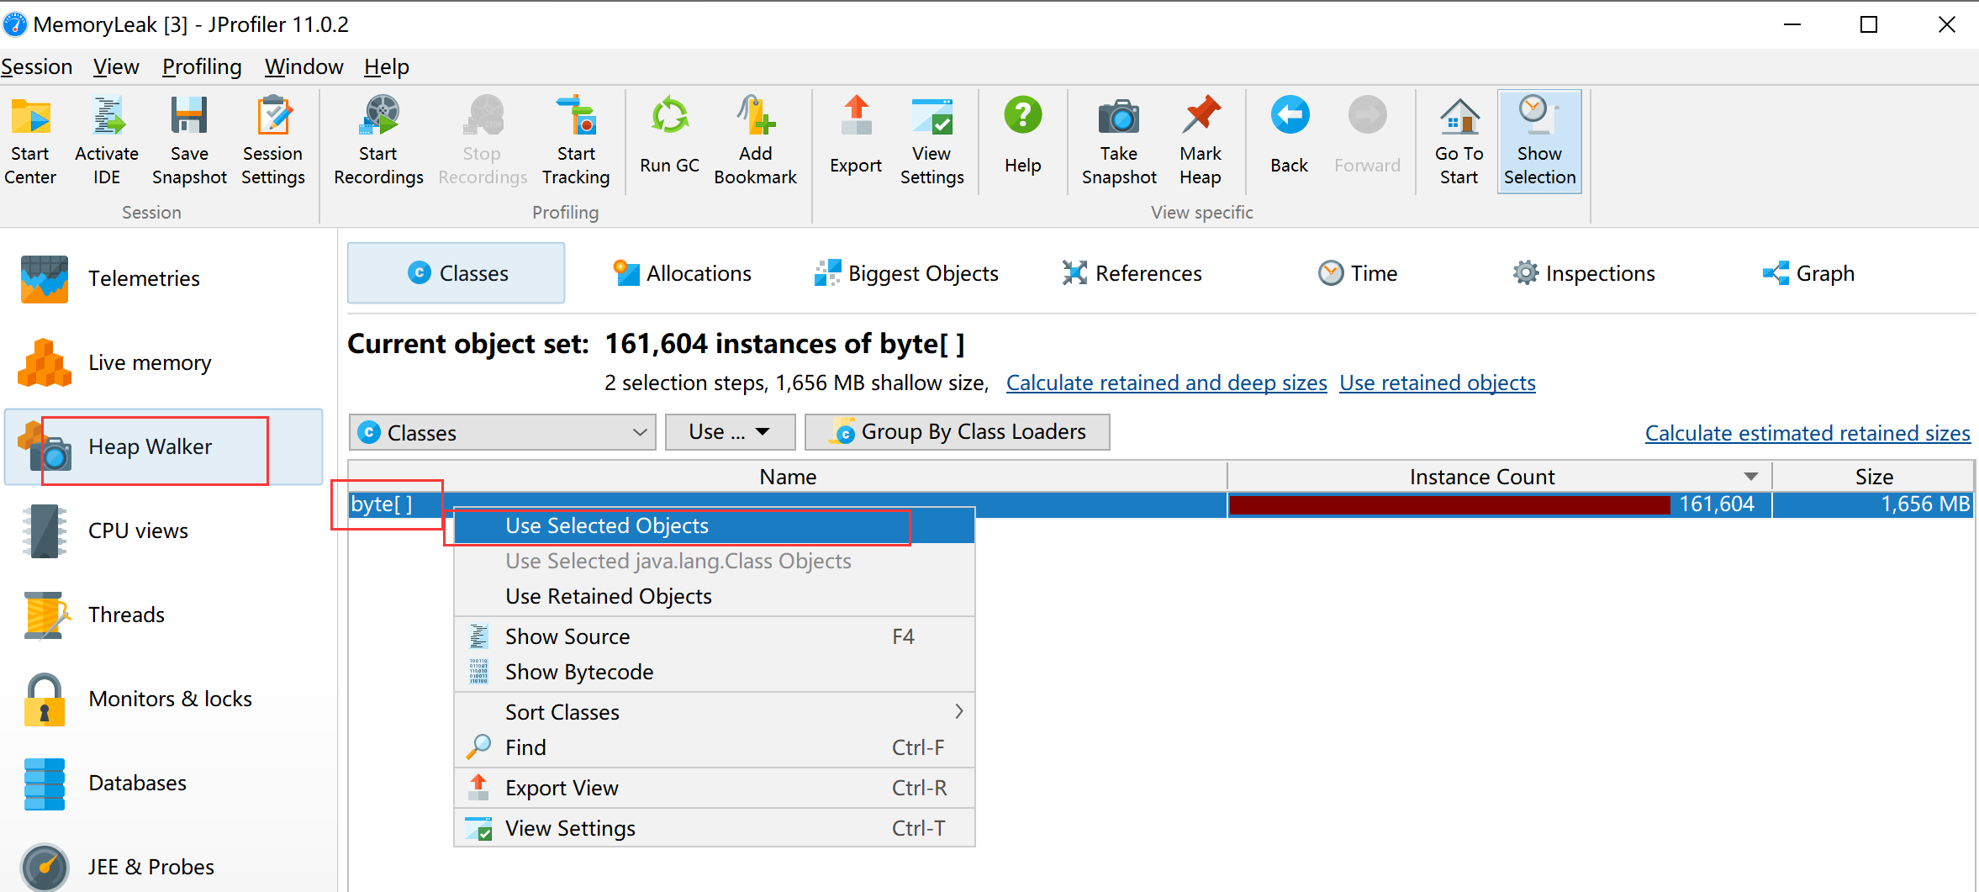Open the View menu
The height and width of the screenshot is (892, 1979).
coord(116,66)
